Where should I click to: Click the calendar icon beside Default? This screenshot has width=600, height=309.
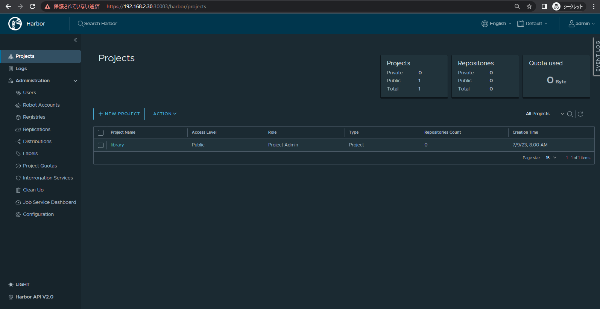click(521, 24)
